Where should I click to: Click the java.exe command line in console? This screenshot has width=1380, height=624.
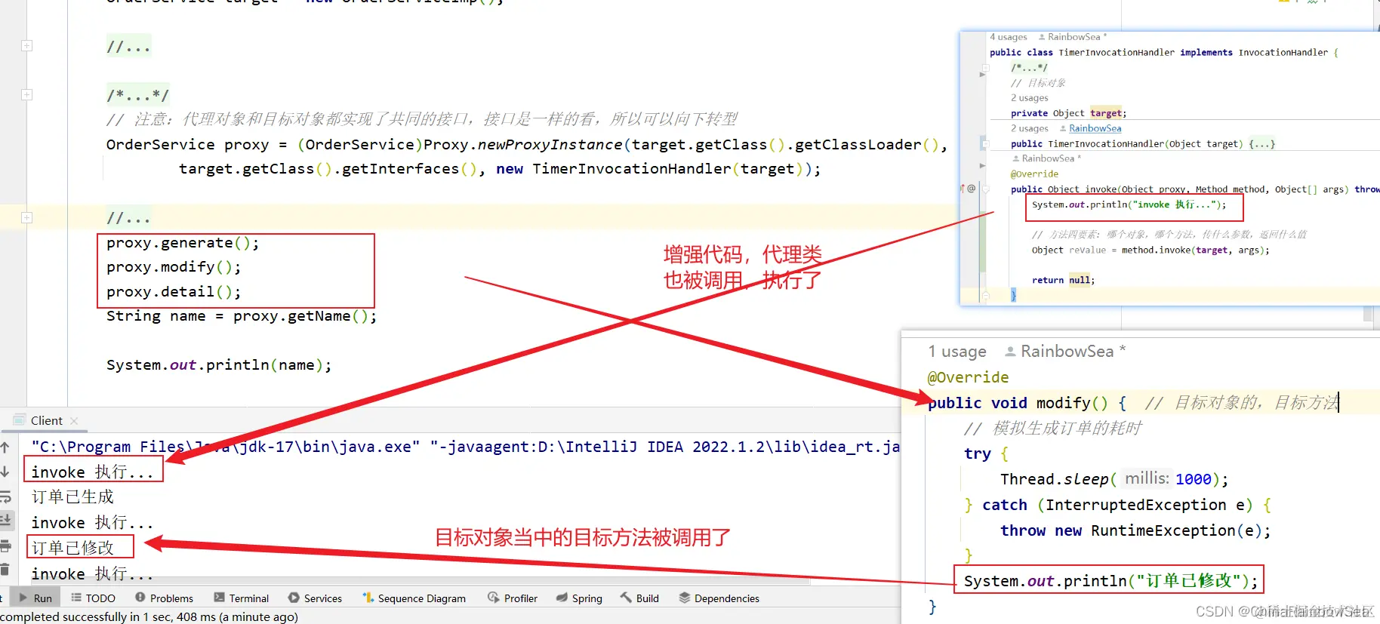tap(465, 447)
